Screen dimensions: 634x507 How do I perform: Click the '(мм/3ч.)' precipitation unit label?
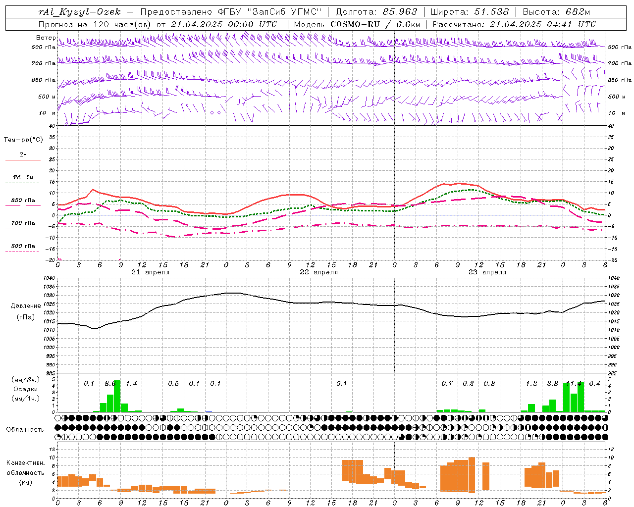click(26, 380)
